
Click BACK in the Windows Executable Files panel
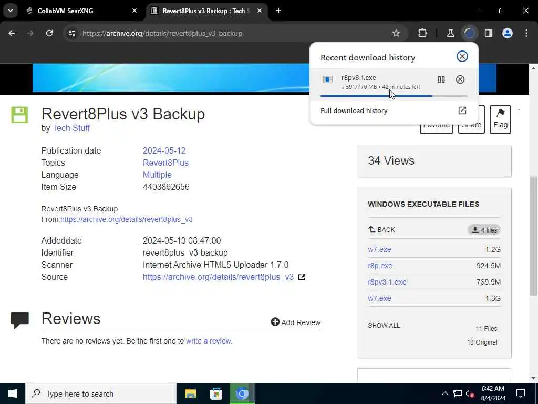(x=381, y=229)
